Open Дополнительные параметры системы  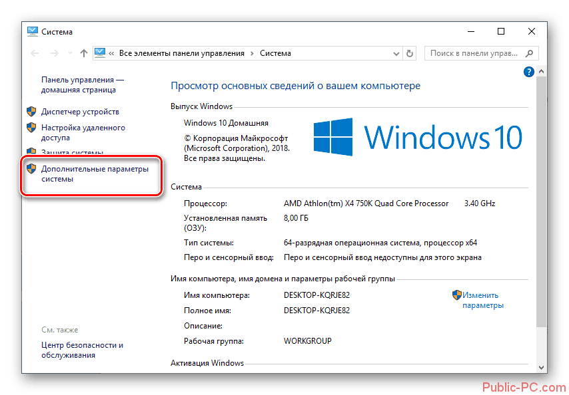click(x=95, y=174)
